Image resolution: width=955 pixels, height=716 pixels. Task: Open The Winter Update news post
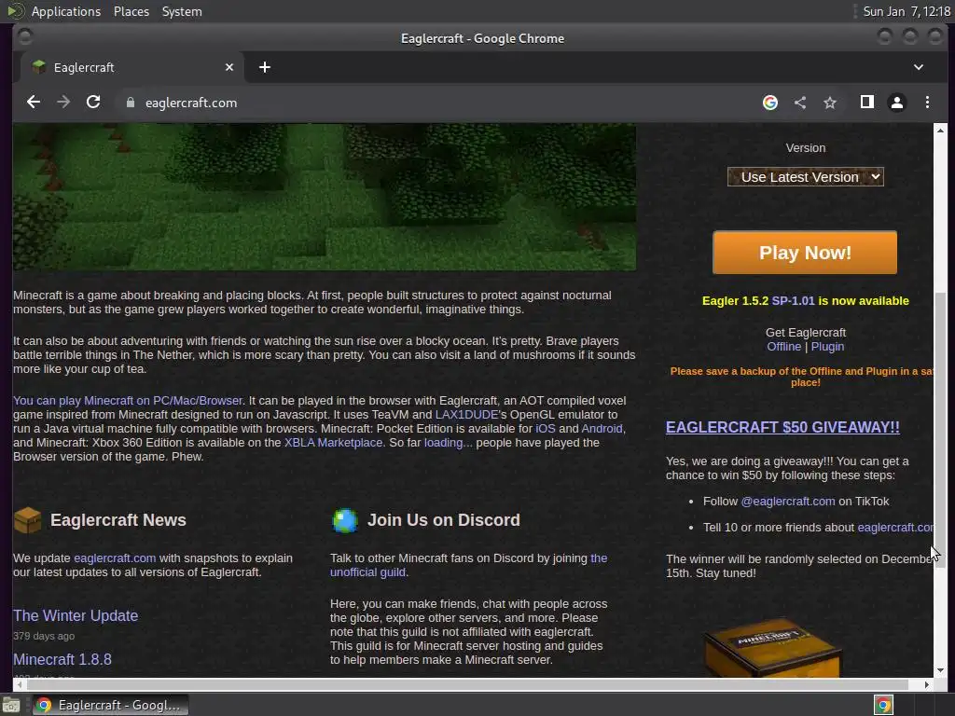coord(76,615)
